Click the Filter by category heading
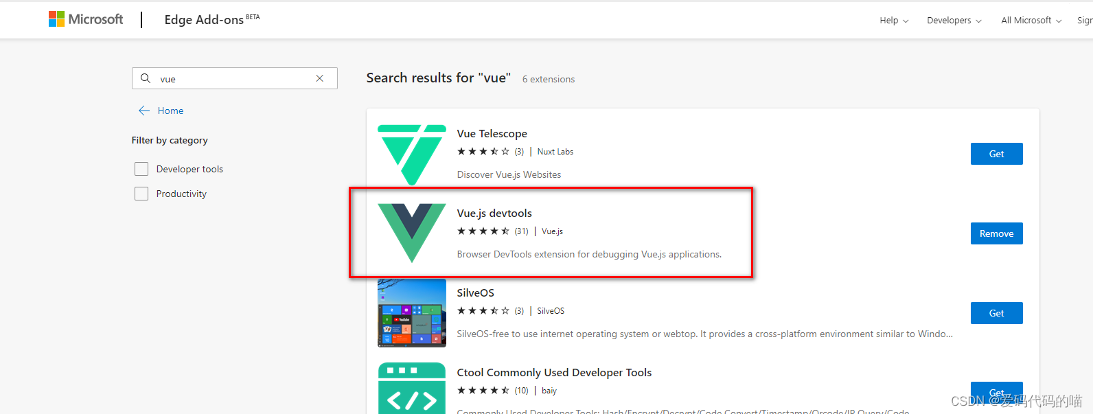The height and width of the screenshot is (414, 1093). point(170,140)
